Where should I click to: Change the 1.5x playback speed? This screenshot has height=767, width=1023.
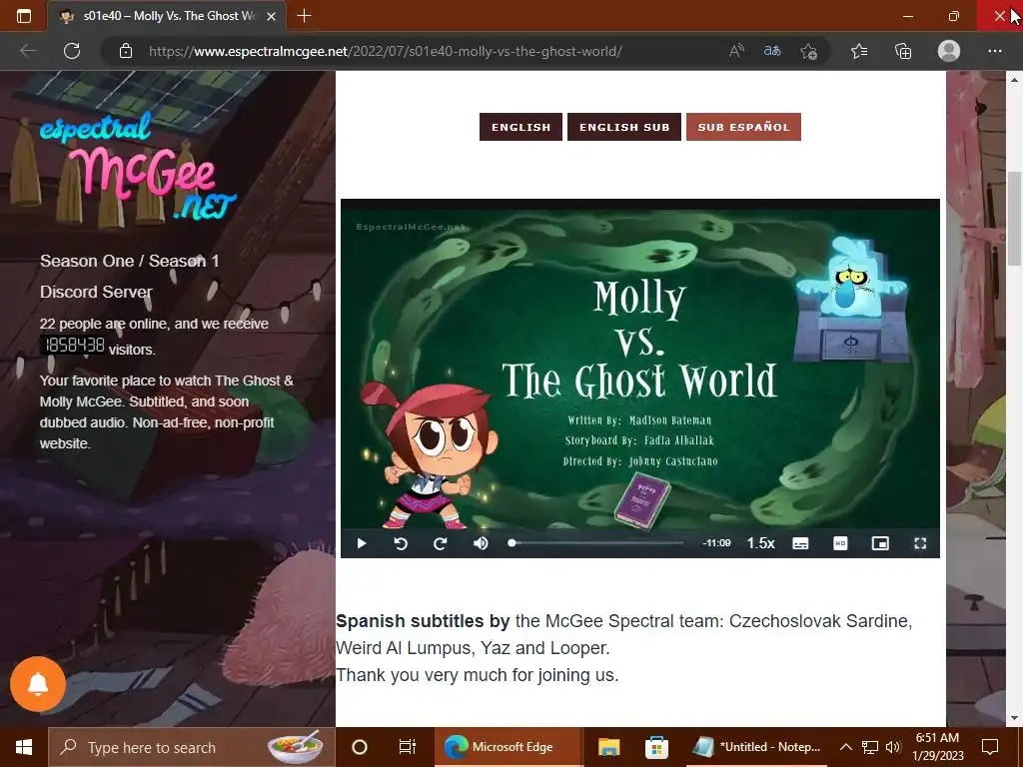(x=760, y=543)
